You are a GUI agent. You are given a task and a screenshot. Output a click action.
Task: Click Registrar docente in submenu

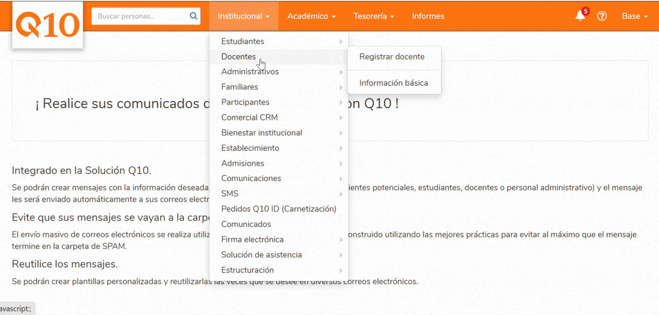tap(394, 57)
